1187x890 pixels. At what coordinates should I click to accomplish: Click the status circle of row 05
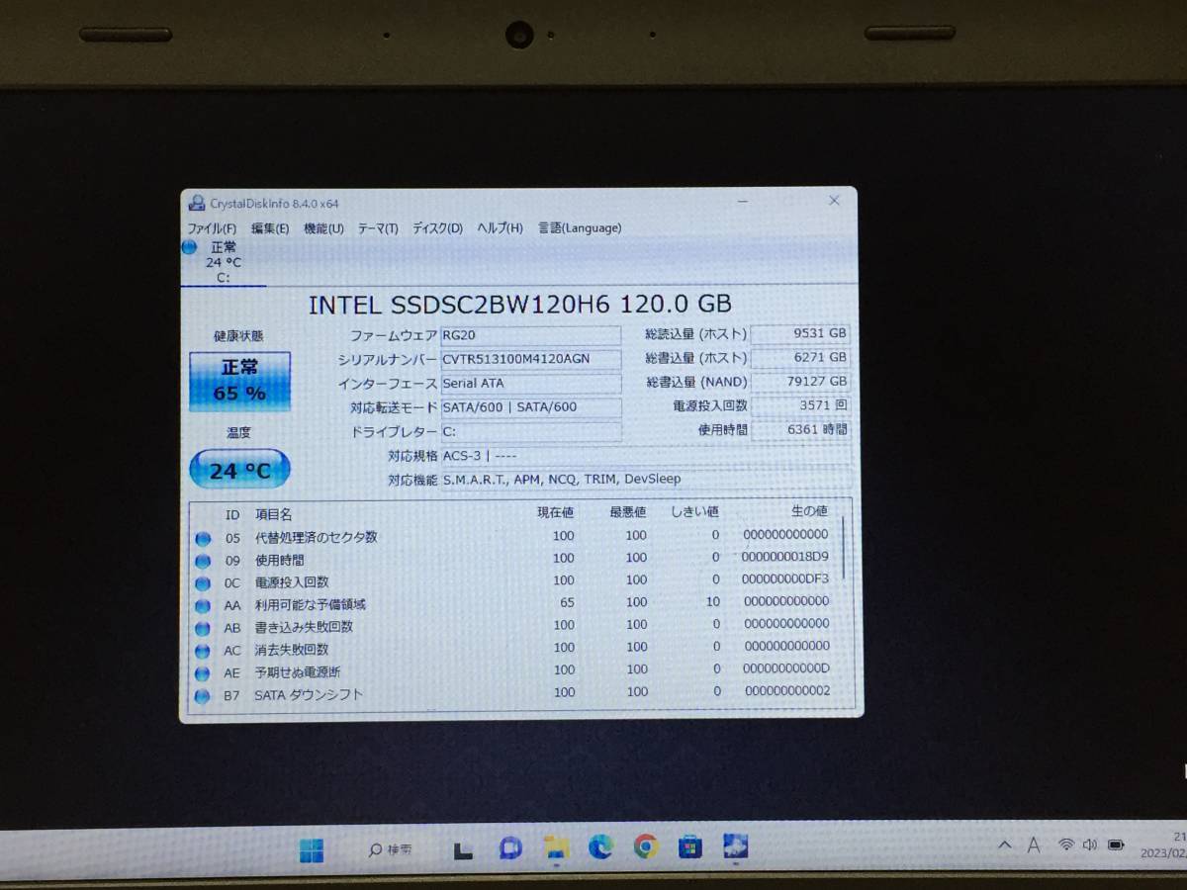[203, 539]
